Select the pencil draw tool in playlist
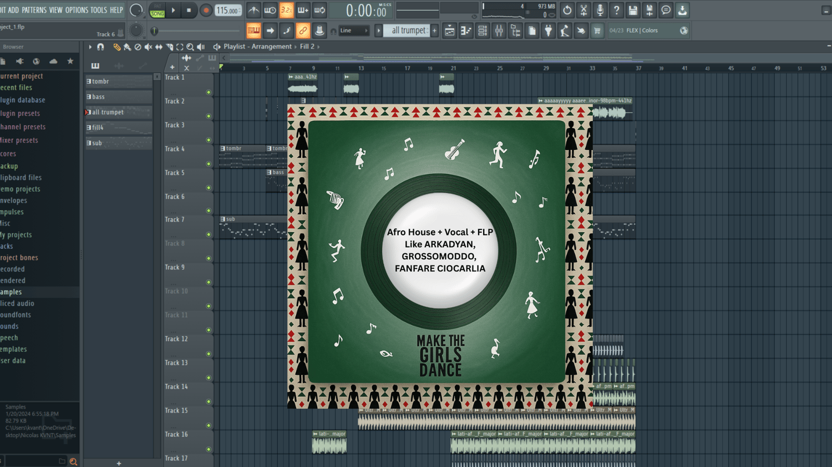Screen dimensions: 832x467 click(x=116, y=47)
